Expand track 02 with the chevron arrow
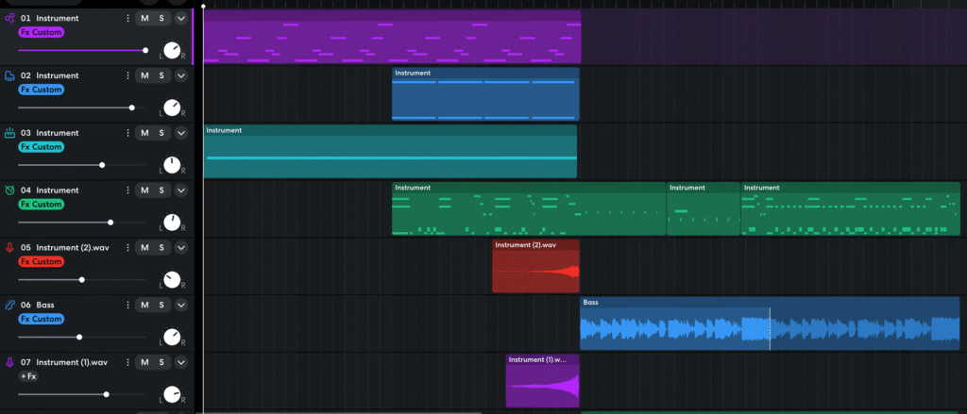This screenshot has height=414, width=967. point(181,75)
